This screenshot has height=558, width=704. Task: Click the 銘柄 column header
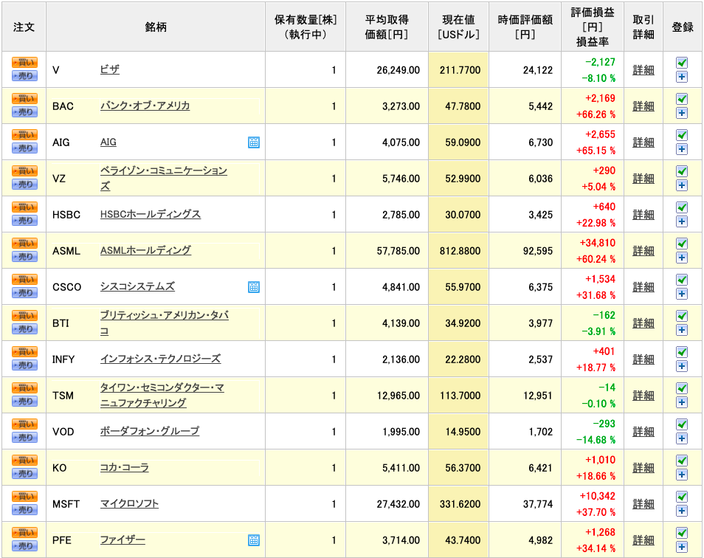pos(156,27)
